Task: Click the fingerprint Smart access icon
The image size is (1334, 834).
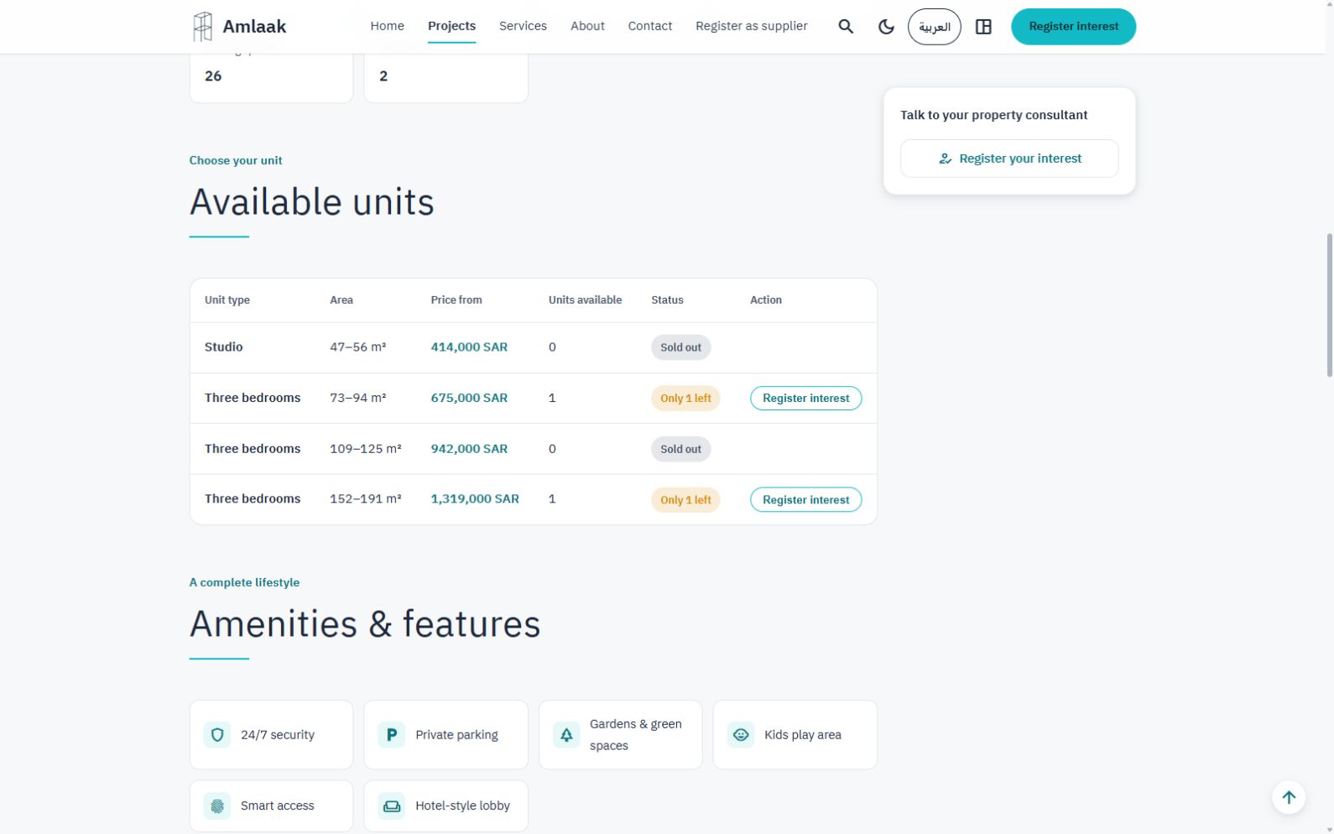Action: pyautogui.click(x=217, y=806)
